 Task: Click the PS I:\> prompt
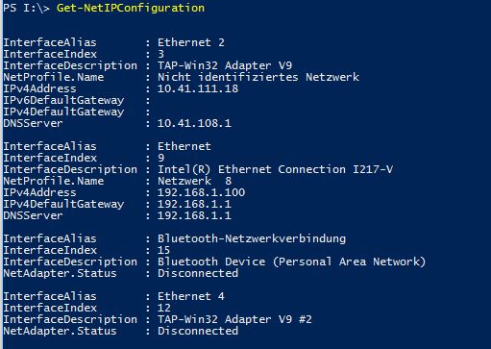coord(26,8)
